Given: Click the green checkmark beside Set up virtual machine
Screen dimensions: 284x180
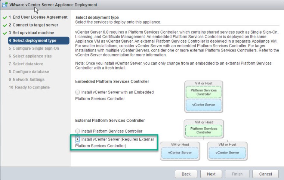Looking at the screenshot, I should point(4,33).
